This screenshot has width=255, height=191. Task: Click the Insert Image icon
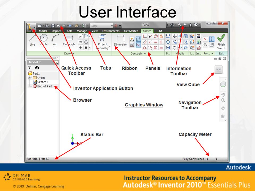[x=198, y=36]
